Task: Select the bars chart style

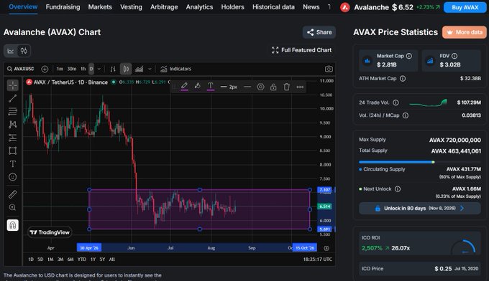Action: 113,69
